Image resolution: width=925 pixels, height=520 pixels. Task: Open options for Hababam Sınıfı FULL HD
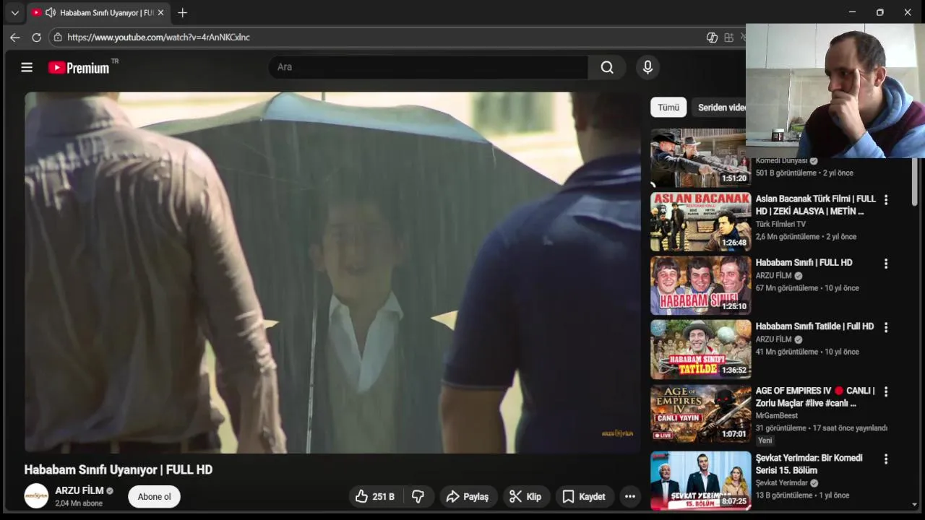[886, 264]
